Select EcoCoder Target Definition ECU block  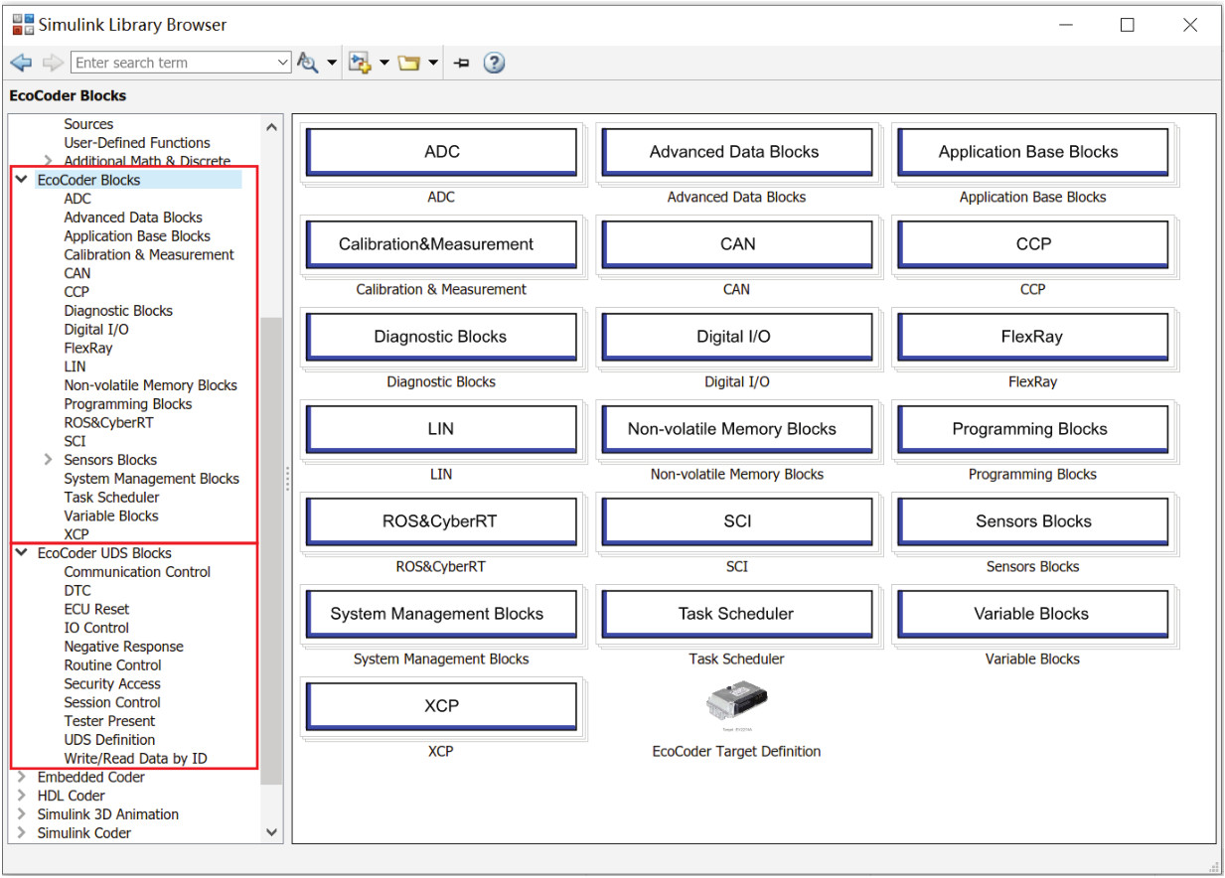tap(736, 706)
